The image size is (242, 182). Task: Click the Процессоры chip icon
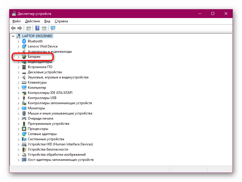(x=24, y=129)
